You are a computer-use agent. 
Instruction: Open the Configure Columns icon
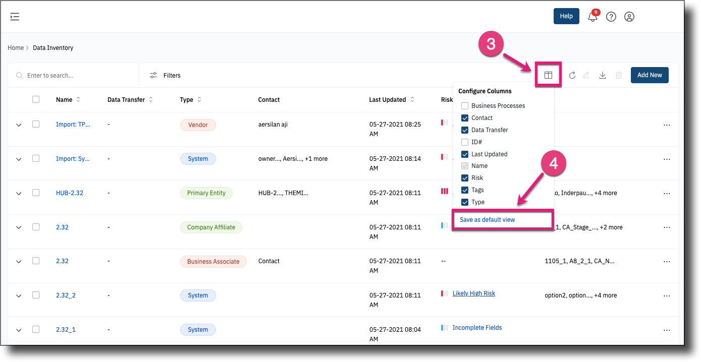(548, 75)
